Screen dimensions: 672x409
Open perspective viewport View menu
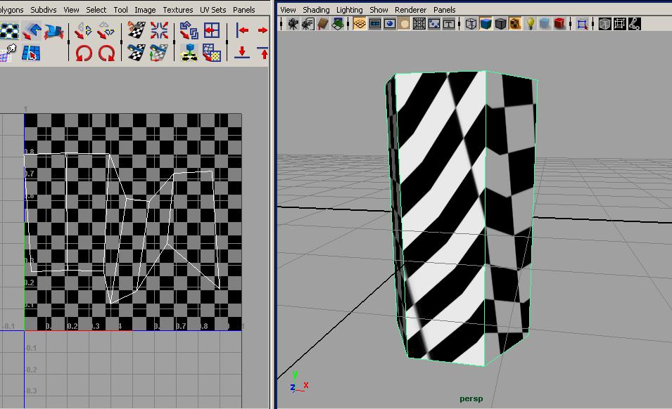(x=288, y=9)
